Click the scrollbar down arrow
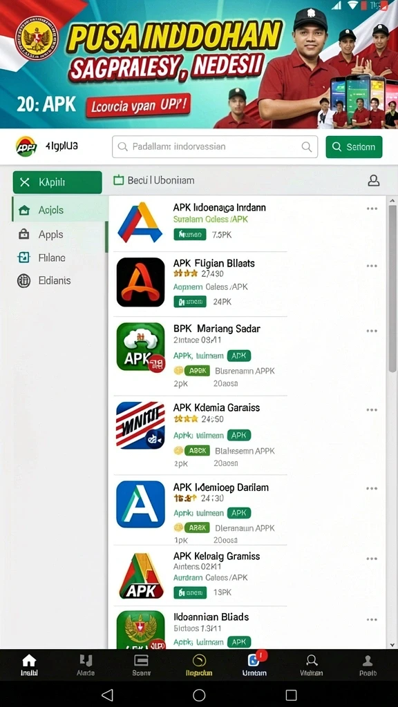 click(x=392, y=644)
